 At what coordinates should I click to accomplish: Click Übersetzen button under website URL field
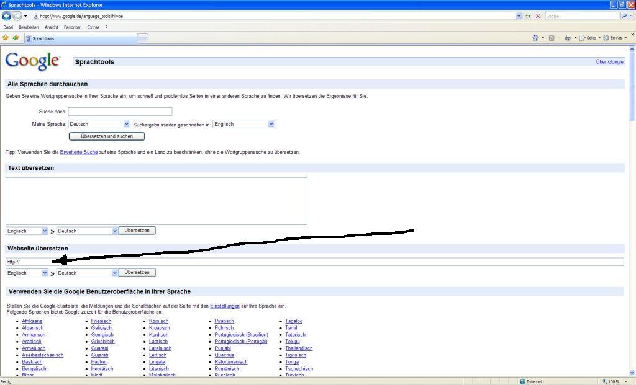137,272
